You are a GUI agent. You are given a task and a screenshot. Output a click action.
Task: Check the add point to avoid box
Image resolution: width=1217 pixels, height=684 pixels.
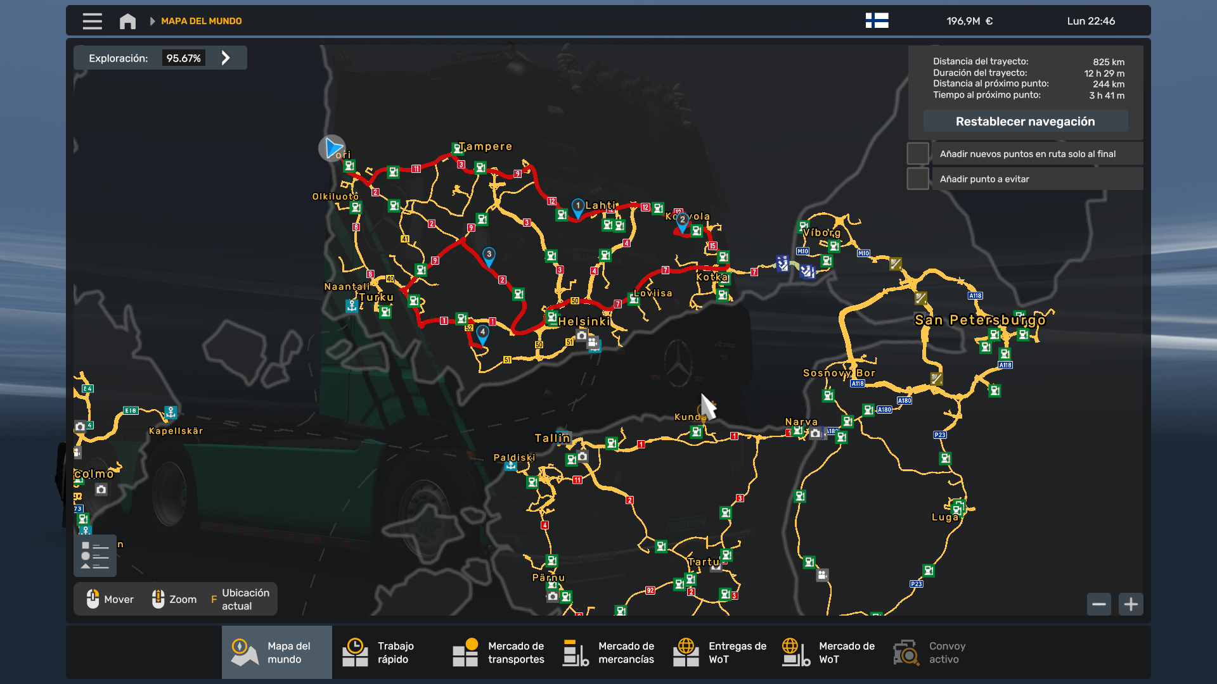pos(918,179)
